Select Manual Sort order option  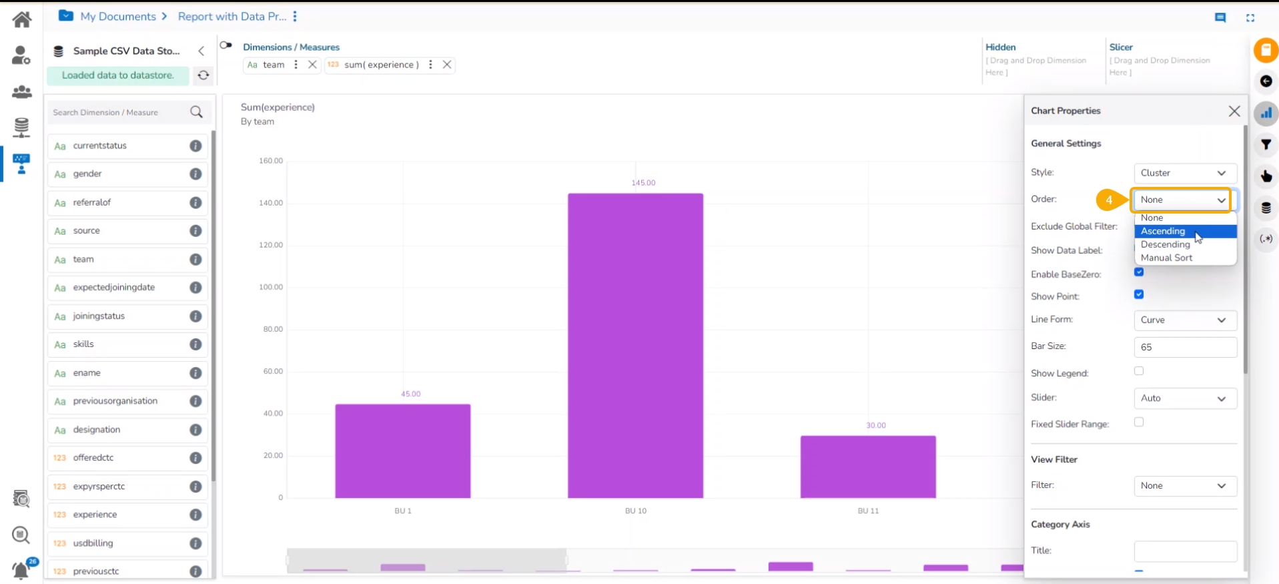coord(1185,258)
